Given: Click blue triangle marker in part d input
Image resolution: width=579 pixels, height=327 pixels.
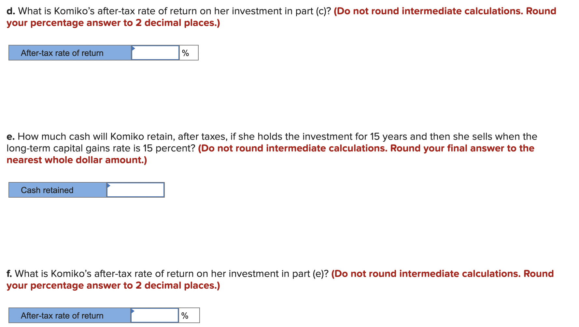Looking at the screenshot, I should pyautogui.click(x=133, y=48).
